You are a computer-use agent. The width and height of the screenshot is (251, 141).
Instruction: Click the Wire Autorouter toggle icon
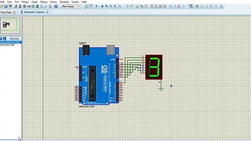point(191,6)
